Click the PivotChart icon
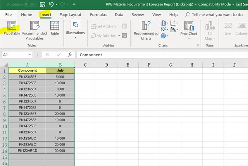 pyautogui.click(x=189, y=26)
